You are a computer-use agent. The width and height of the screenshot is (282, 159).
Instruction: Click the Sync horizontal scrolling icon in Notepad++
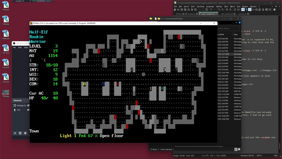pyautogui.click(x=238, y=10)
